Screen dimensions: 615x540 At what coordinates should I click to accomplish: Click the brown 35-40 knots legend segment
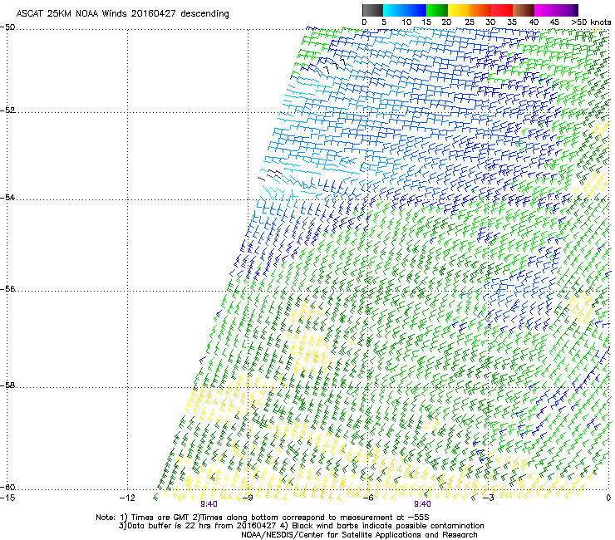[x=524, y=10]
